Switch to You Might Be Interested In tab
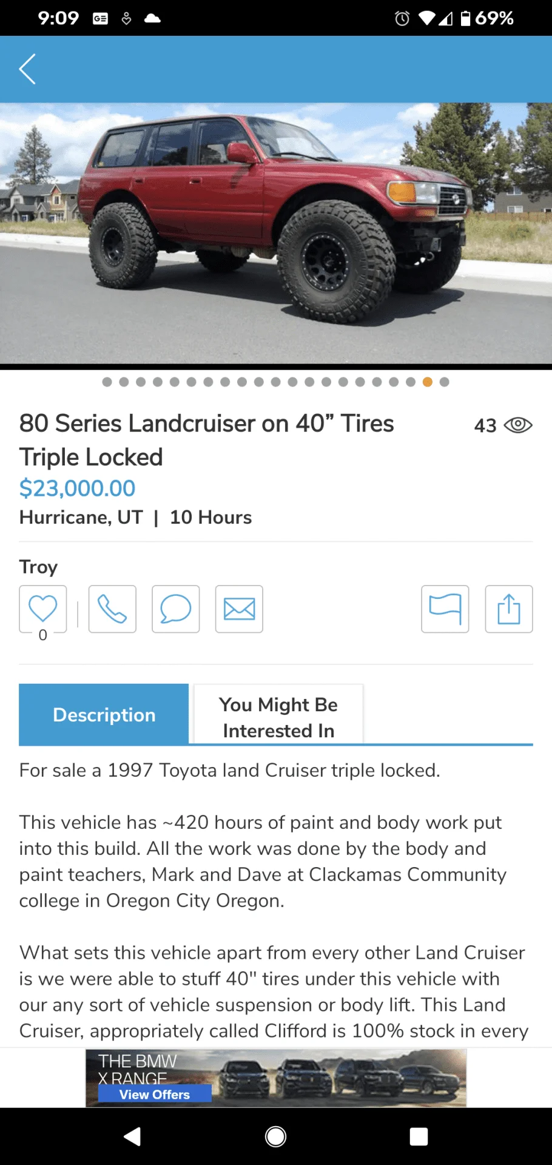The height and width of the screenshot is (1165, 552). 278,717
